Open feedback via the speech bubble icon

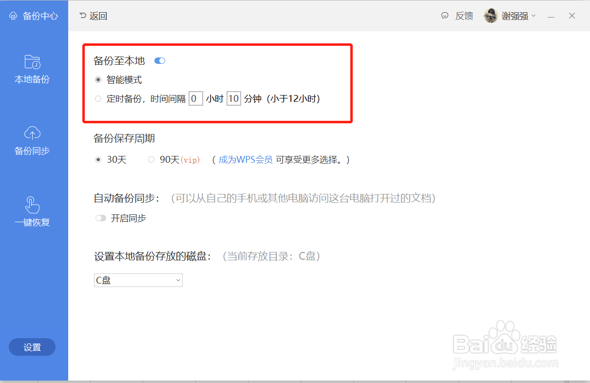pos(444,15)
